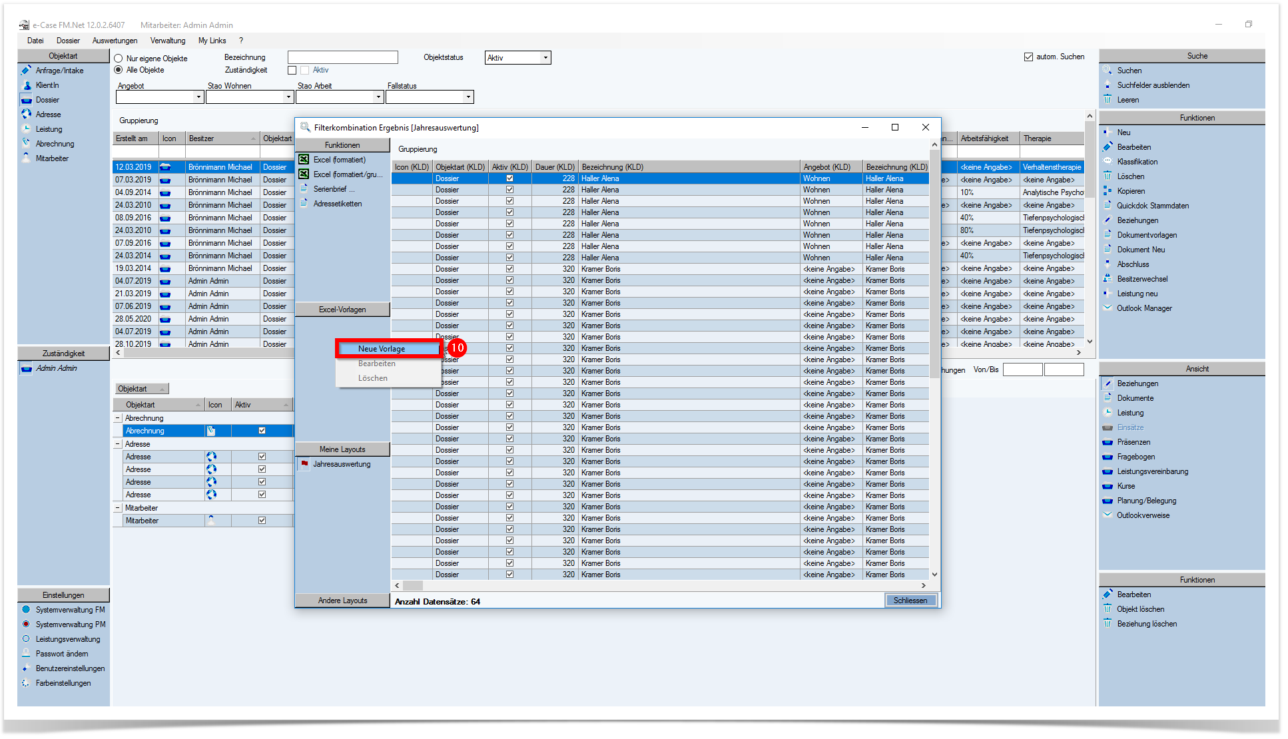Click Leeren trash icon in Suche
The width and height of the screenshot is (1288, 739).
point(1108,99)
